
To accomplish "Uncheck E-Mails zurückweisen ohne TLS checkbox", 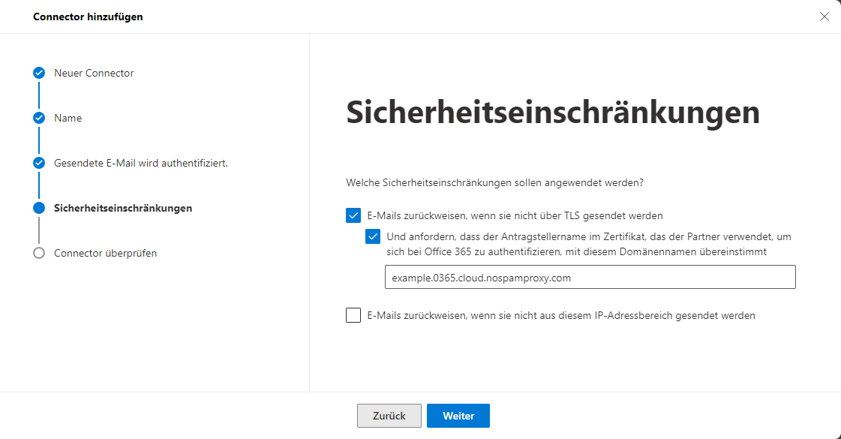I will pyautogui.click(x=353, y=215).
